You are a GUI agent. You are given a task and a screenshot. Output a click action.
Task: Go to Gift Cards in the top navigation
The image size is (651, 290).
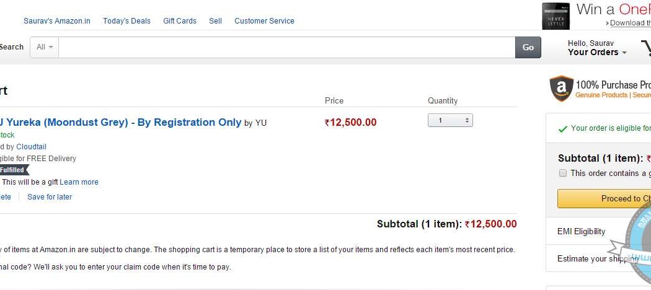click(180, 21)
